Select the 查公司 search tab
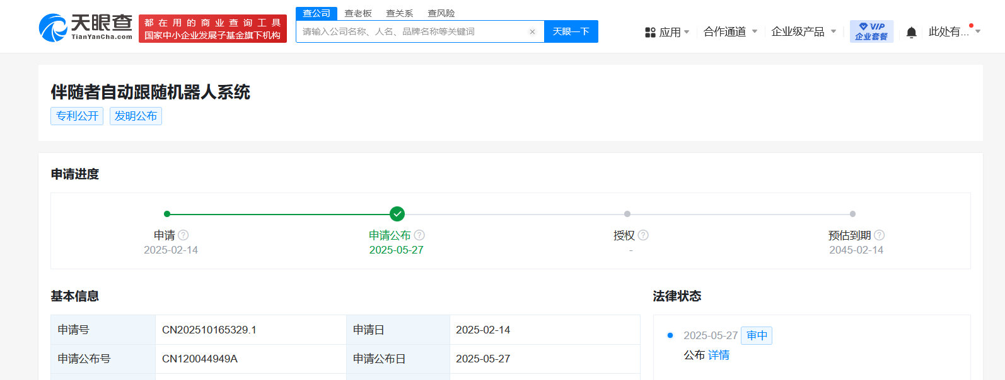 click(317, 13)
